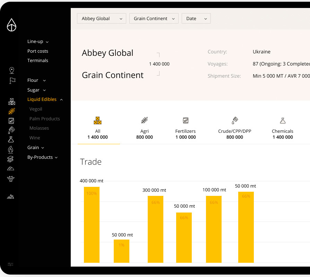The width and height of the screenshot is (310, 277).
Task: Select the oil canister icon in the sidebar
Action: (11, 130)
